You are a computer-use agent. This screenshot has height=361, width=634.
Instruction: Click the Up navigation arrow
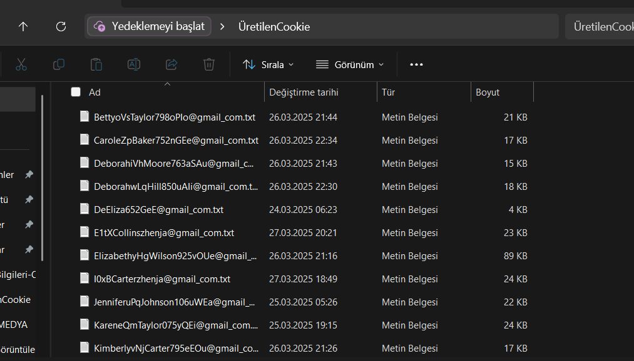23,27
